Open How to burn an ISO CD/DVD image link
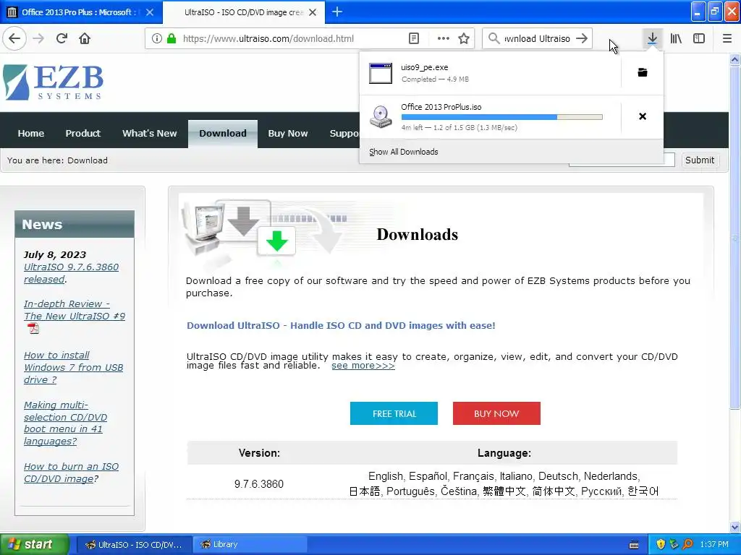Image resolution: width=741 pixels, height=555 pixels. point(71,473)
